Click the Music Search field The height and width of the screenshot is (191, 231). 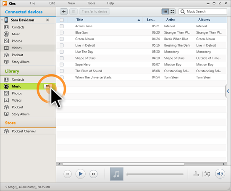click(x=203, y=11)
